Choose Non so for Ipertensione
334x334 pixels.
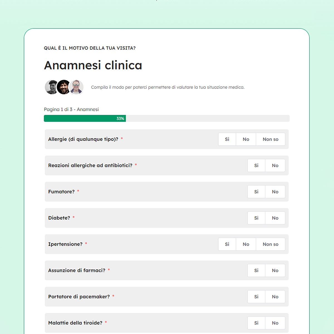270,244
